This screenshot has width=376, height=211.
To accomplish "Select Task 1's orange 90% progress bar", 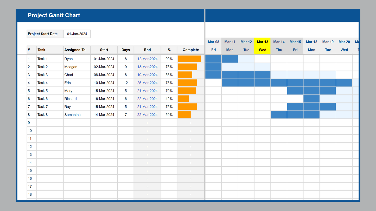I will pyautogui.click(x=189, y=59).
